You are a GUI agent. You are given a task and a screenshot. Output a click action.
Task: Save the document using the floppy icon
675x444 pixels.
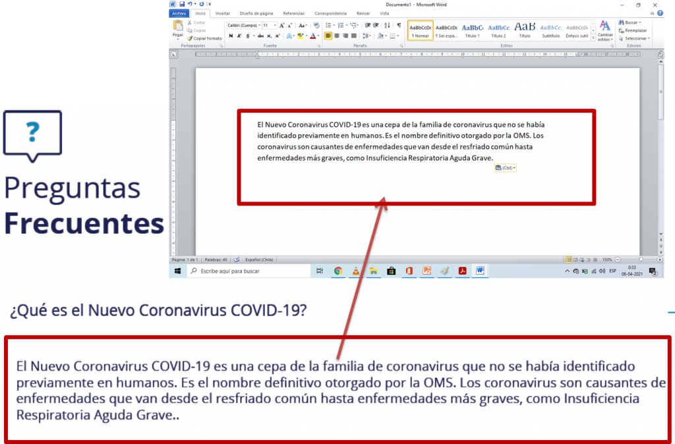pos(182,5)
